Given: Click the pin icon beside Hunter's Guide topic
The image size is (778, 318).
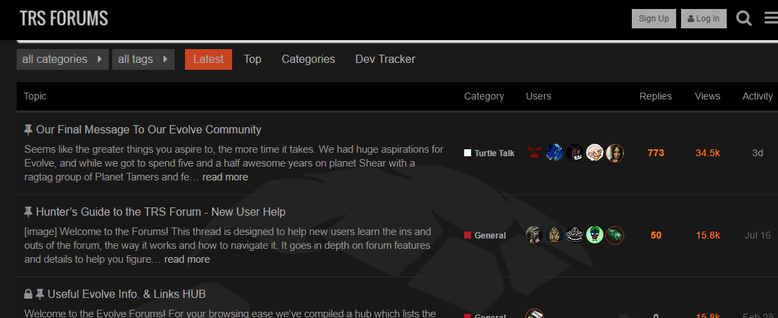Looking at the screenshot, I should [x=28, y=212].
